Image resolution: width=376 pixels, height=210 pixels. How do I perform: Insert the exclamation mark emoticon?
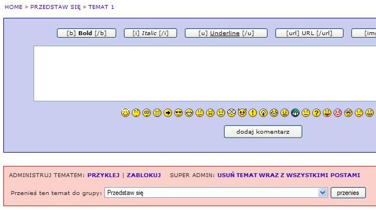(x=253, y=113)
